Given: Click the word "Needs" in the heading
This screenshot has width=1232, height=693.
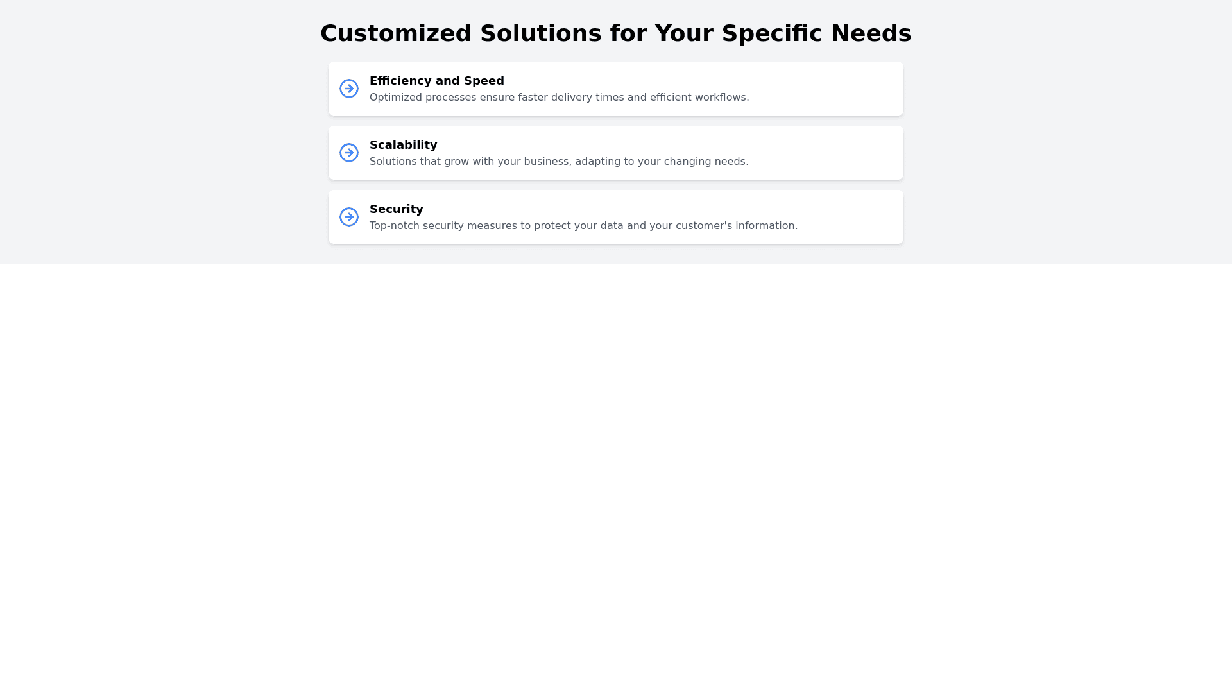Looking at the screenshot, I should [871, 33].
